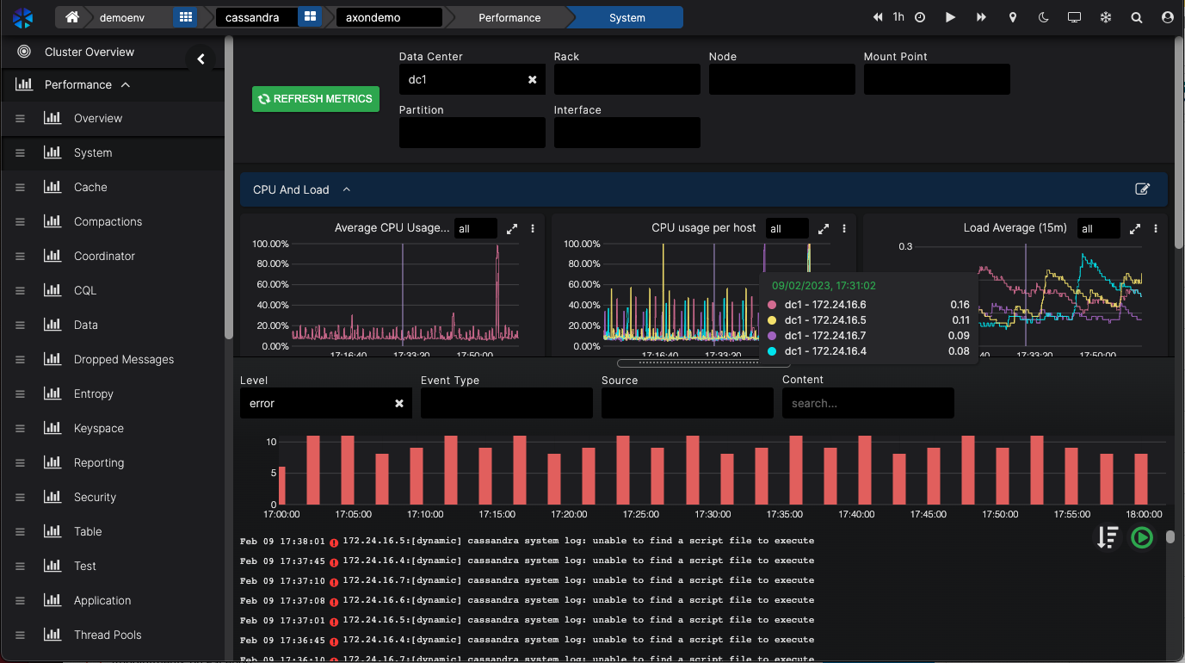Collapse the left sidebar with the chevron
1185x663 pixels.
click(x=201, y=59)
